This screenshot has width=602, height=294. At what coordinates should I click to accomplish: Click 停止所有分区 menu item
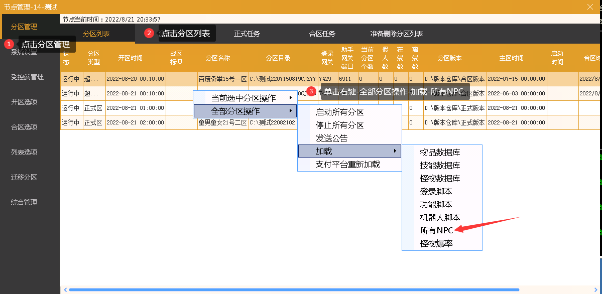339,125
